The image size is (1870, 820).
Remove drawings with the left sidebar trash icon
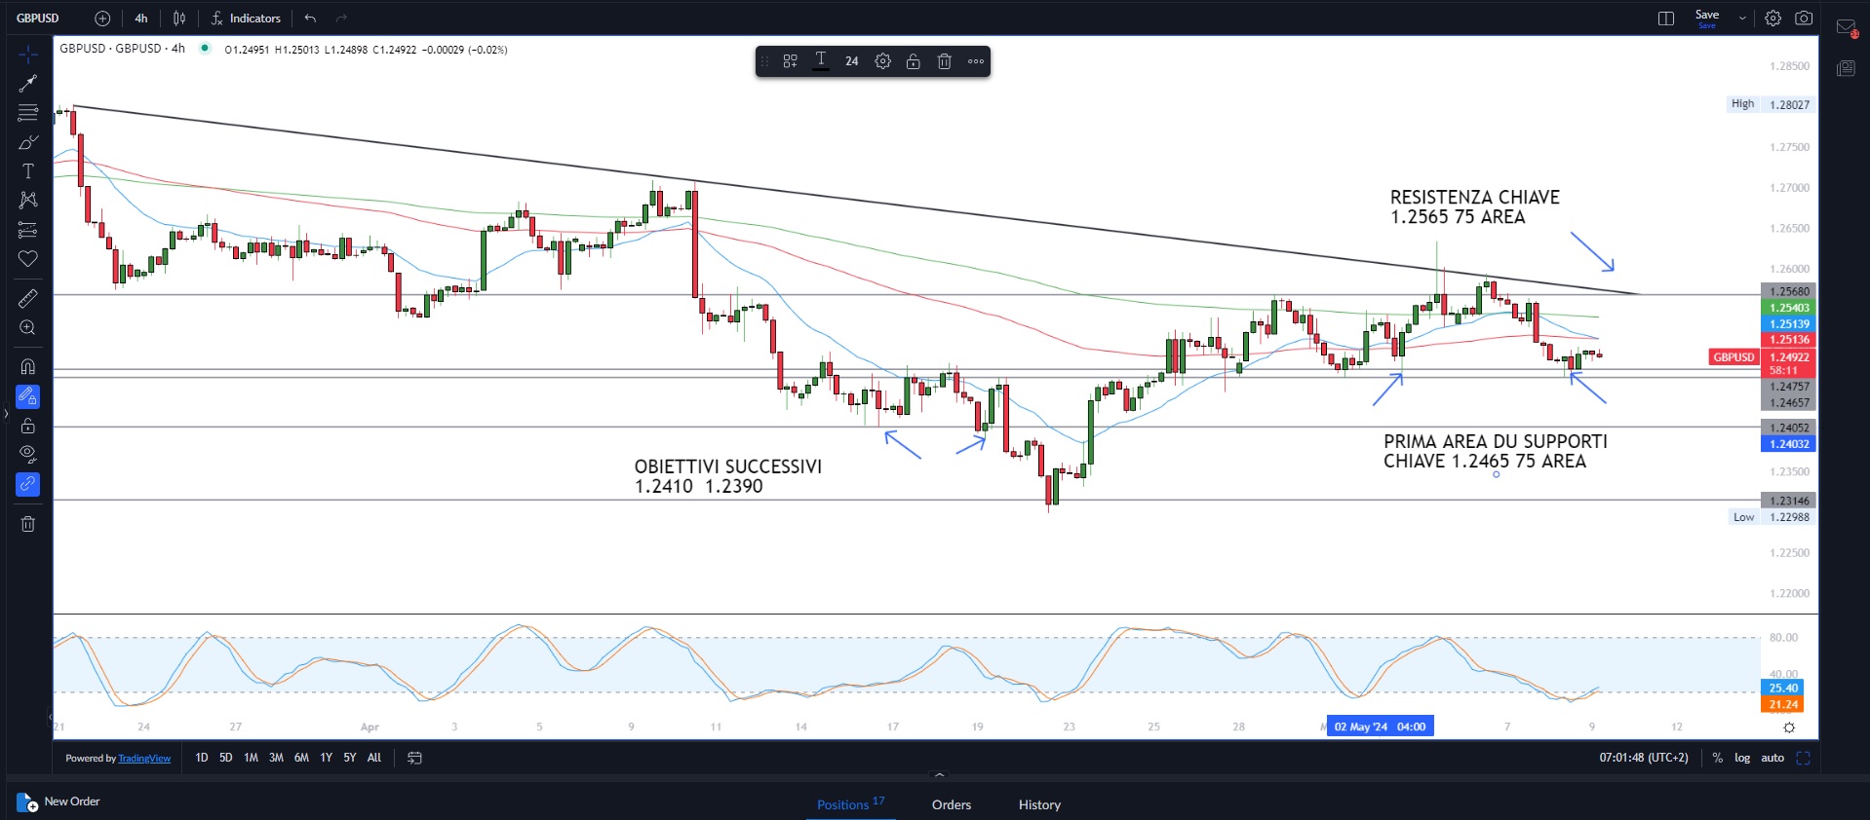[27, 524]
